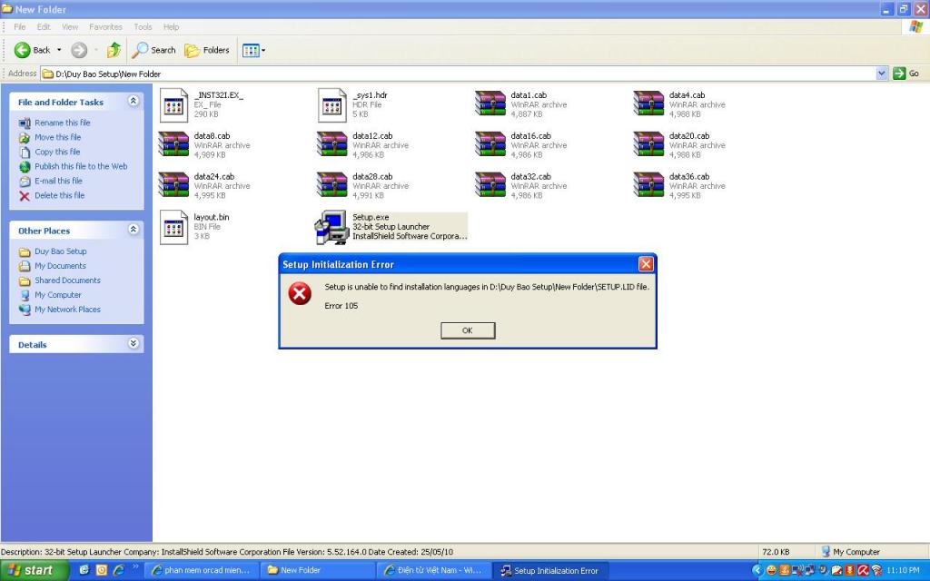Click the Up folder icon
The image size is (930, 581).
pyautogui.click(x=114, y=50)
